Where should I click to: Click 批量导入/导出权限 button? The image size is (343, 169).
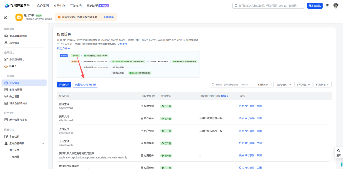pos(85,84)
